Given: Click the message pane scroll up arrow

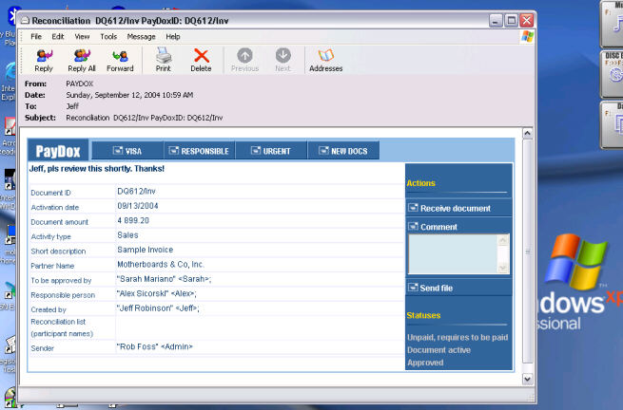Looking at the screenshot, I should (527, 133).
